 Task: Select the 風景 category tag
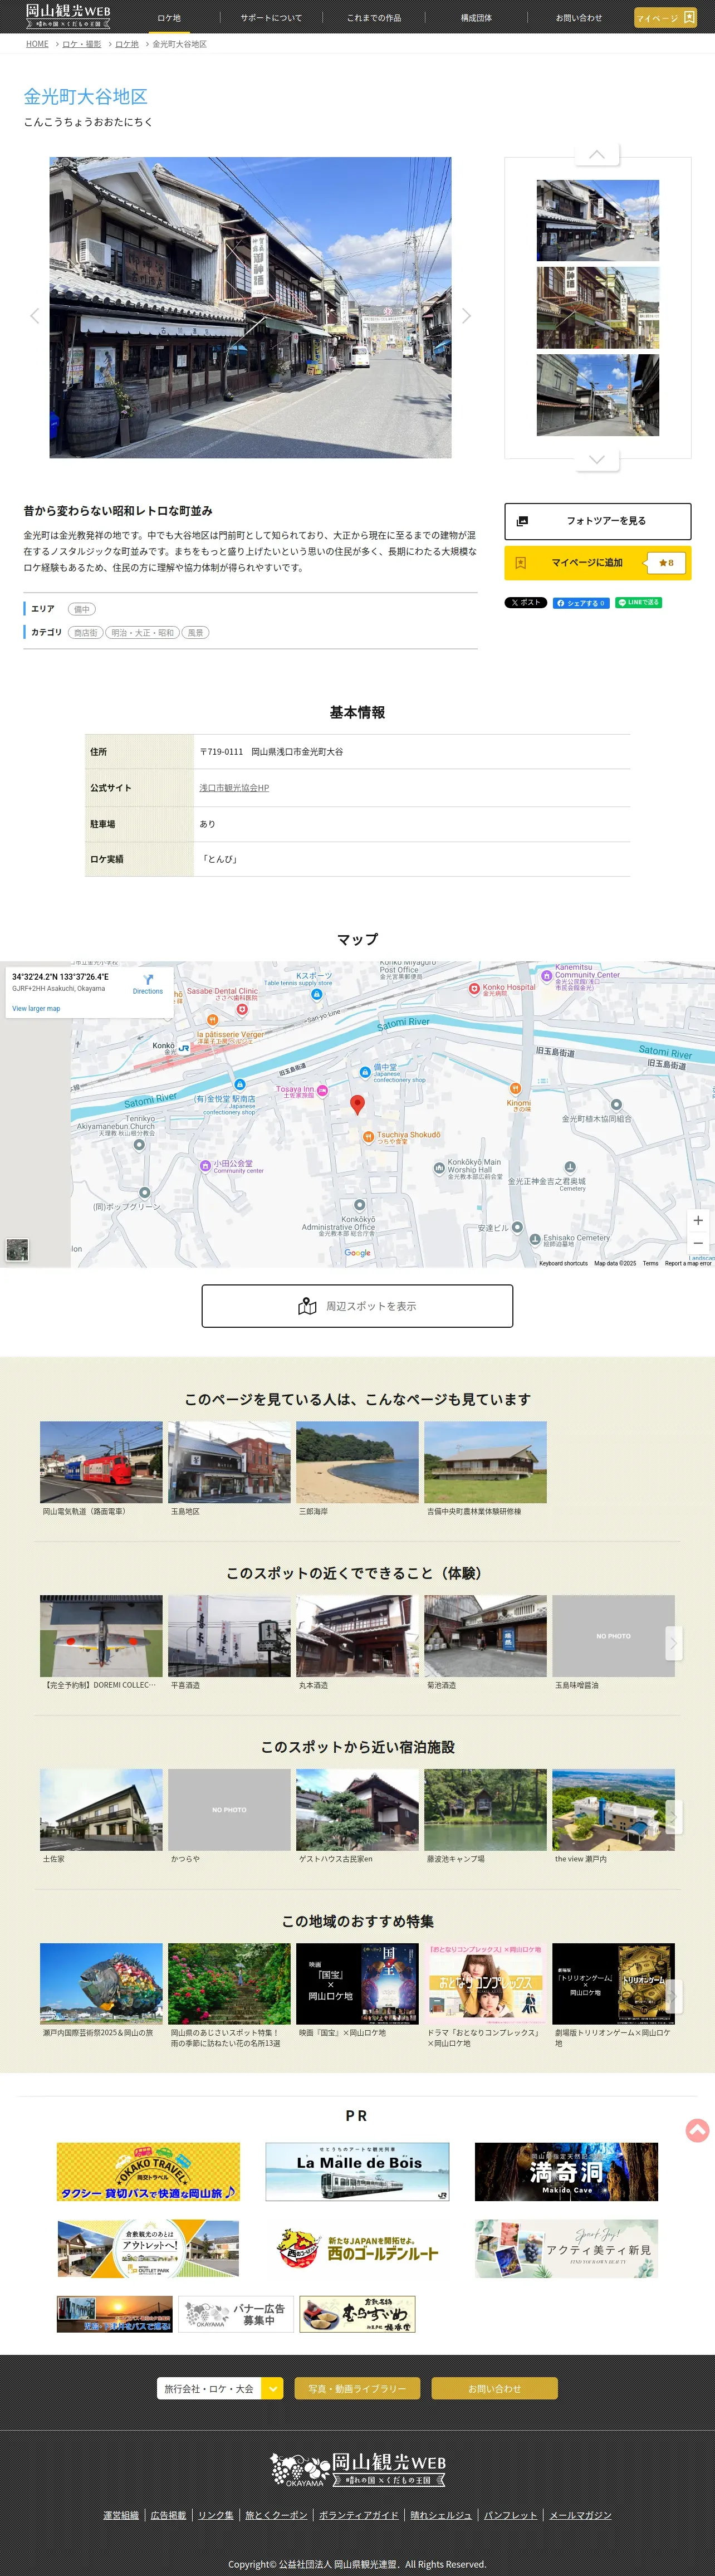click(196, 632)
